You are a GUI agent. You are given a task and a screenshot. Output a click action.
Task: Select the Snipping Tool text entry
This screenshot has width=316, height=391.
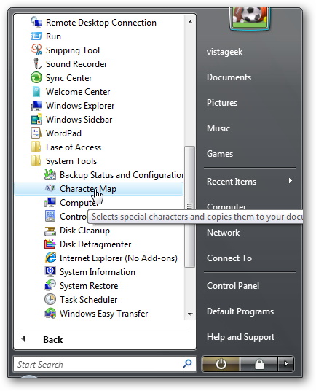(73, 50)
